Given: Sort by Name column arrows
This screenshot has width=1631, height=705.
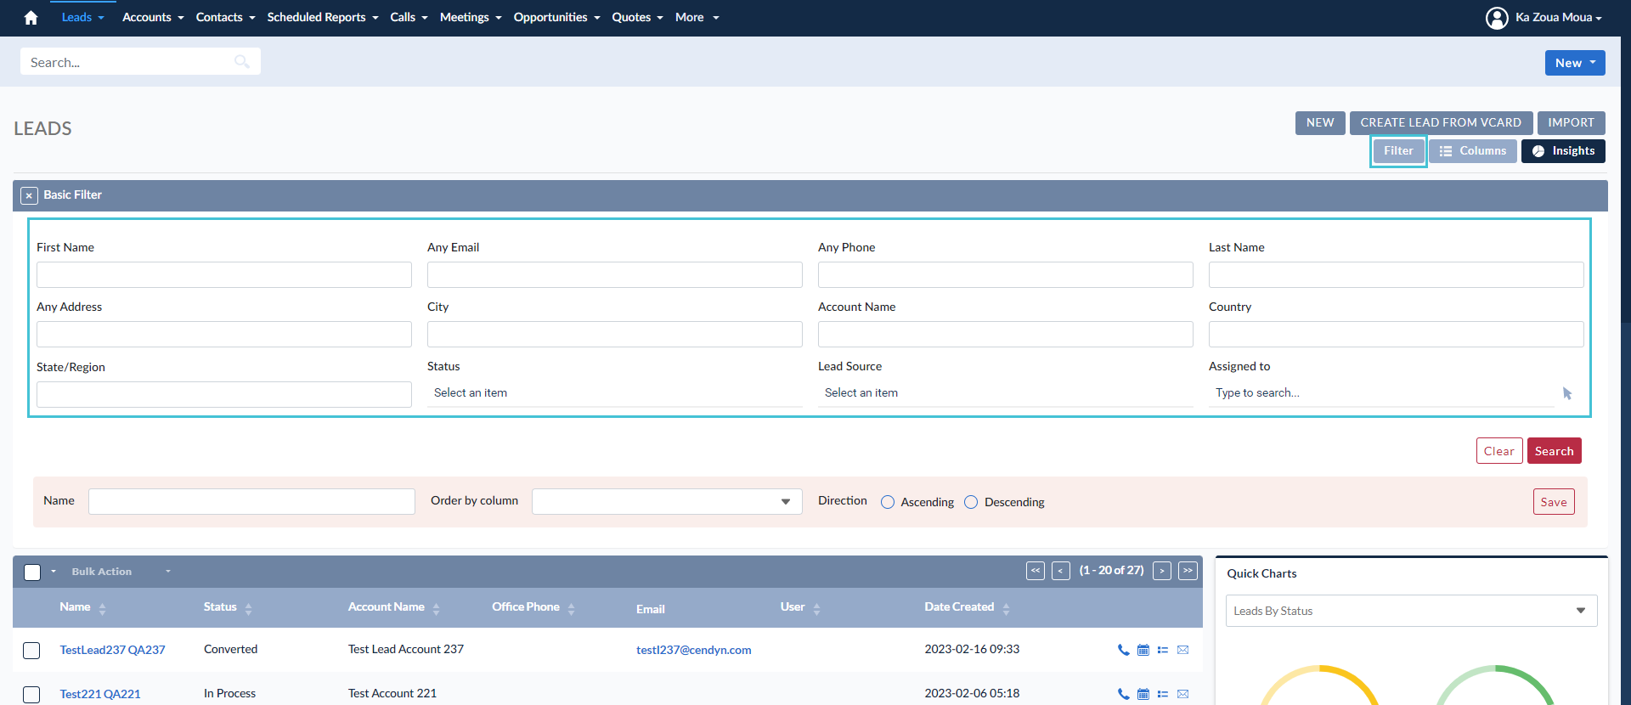Looking at the screenshot, I should click(103, 609).
